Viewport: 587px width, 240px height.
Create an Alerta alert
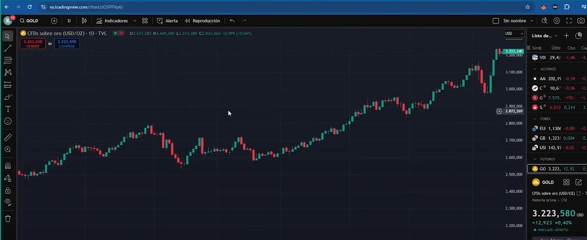coord(168,21)
